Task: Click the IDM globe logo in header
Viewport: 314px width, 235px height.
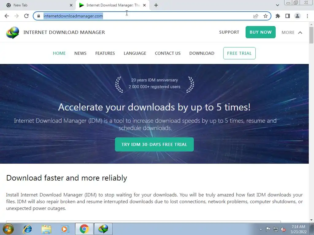Action: click(x=13, y=32)
